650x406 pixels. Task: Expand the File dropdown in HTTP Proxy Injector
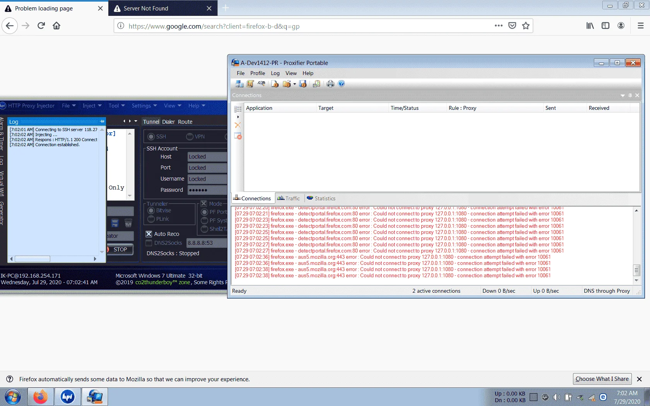click(69, 106)
